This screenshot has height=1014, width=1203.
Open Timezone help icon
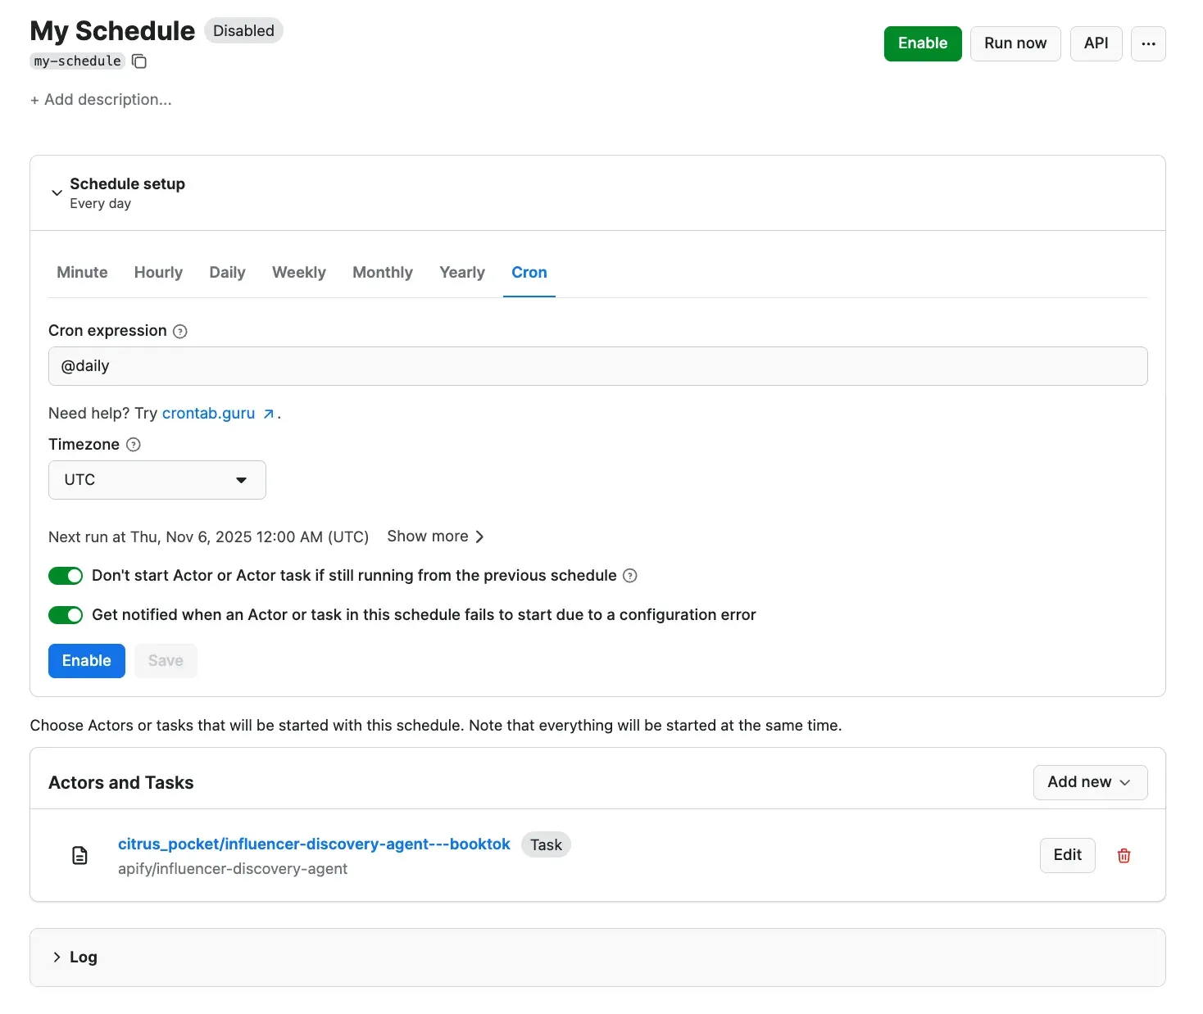(x=134, y=445)
